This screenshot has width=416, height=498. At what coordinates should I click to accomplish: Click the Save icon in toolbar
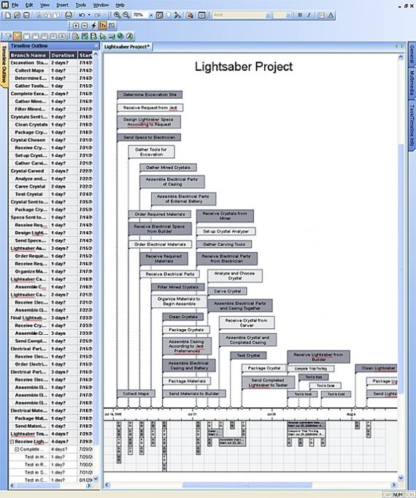click(x=26, y=15)
